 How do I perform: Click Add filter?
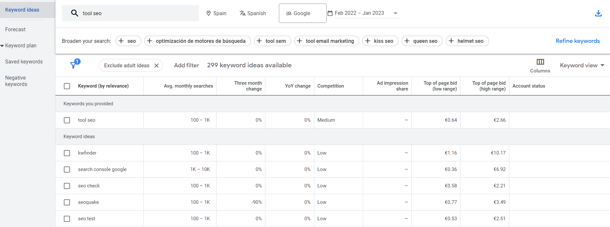(186, 65)
